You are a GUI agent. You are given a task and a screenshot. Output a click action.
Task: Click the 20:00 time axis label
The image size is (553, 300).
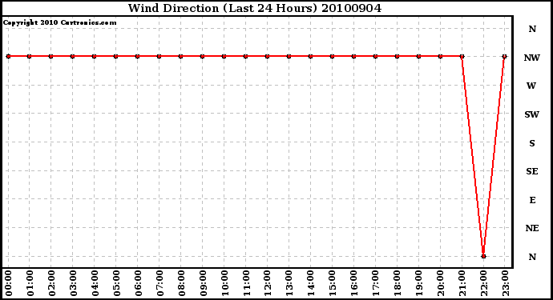click(441, 283)
